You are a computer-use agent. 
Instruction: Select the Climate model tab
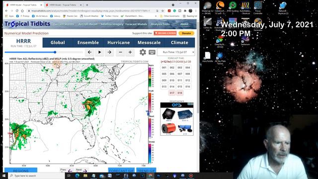pos(179,42)
